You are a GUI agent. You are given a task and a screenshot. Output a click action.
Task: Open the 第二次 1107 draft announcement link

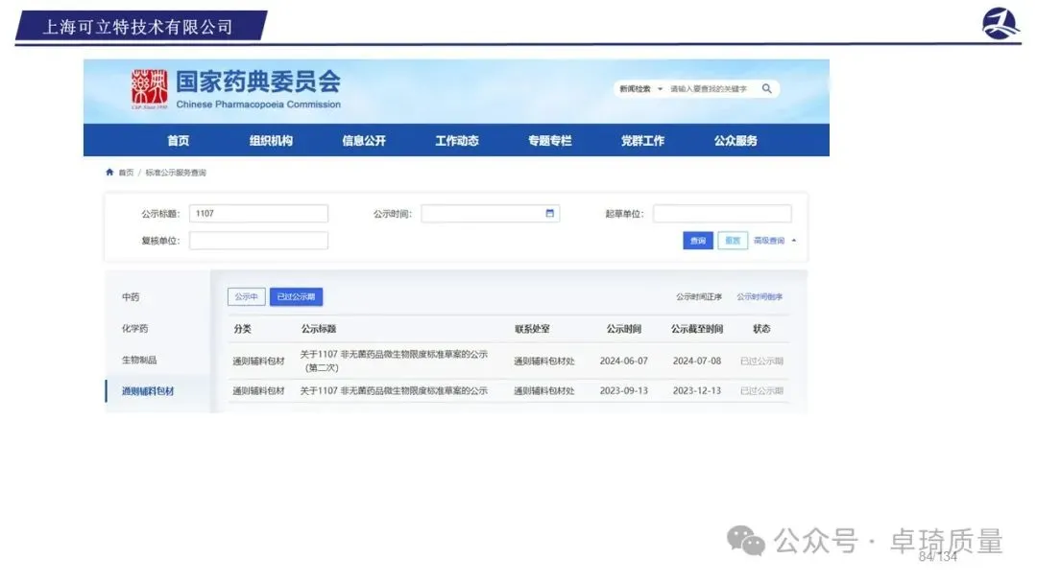tap(394, 361)
